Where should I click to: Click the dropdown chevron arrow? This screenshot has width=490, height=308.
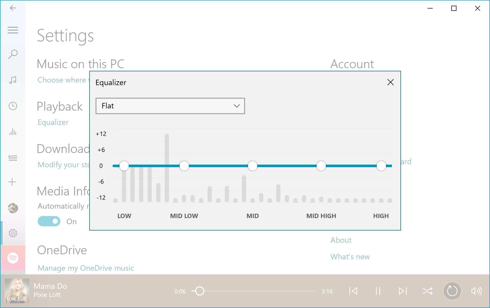[237, 106]
